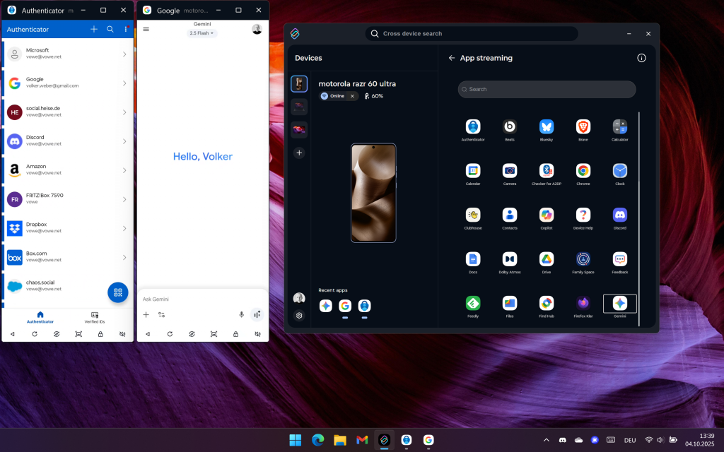Click the settings gear in the Devices sidebar
Screen dimensions: 724x452
pos(299,316)
